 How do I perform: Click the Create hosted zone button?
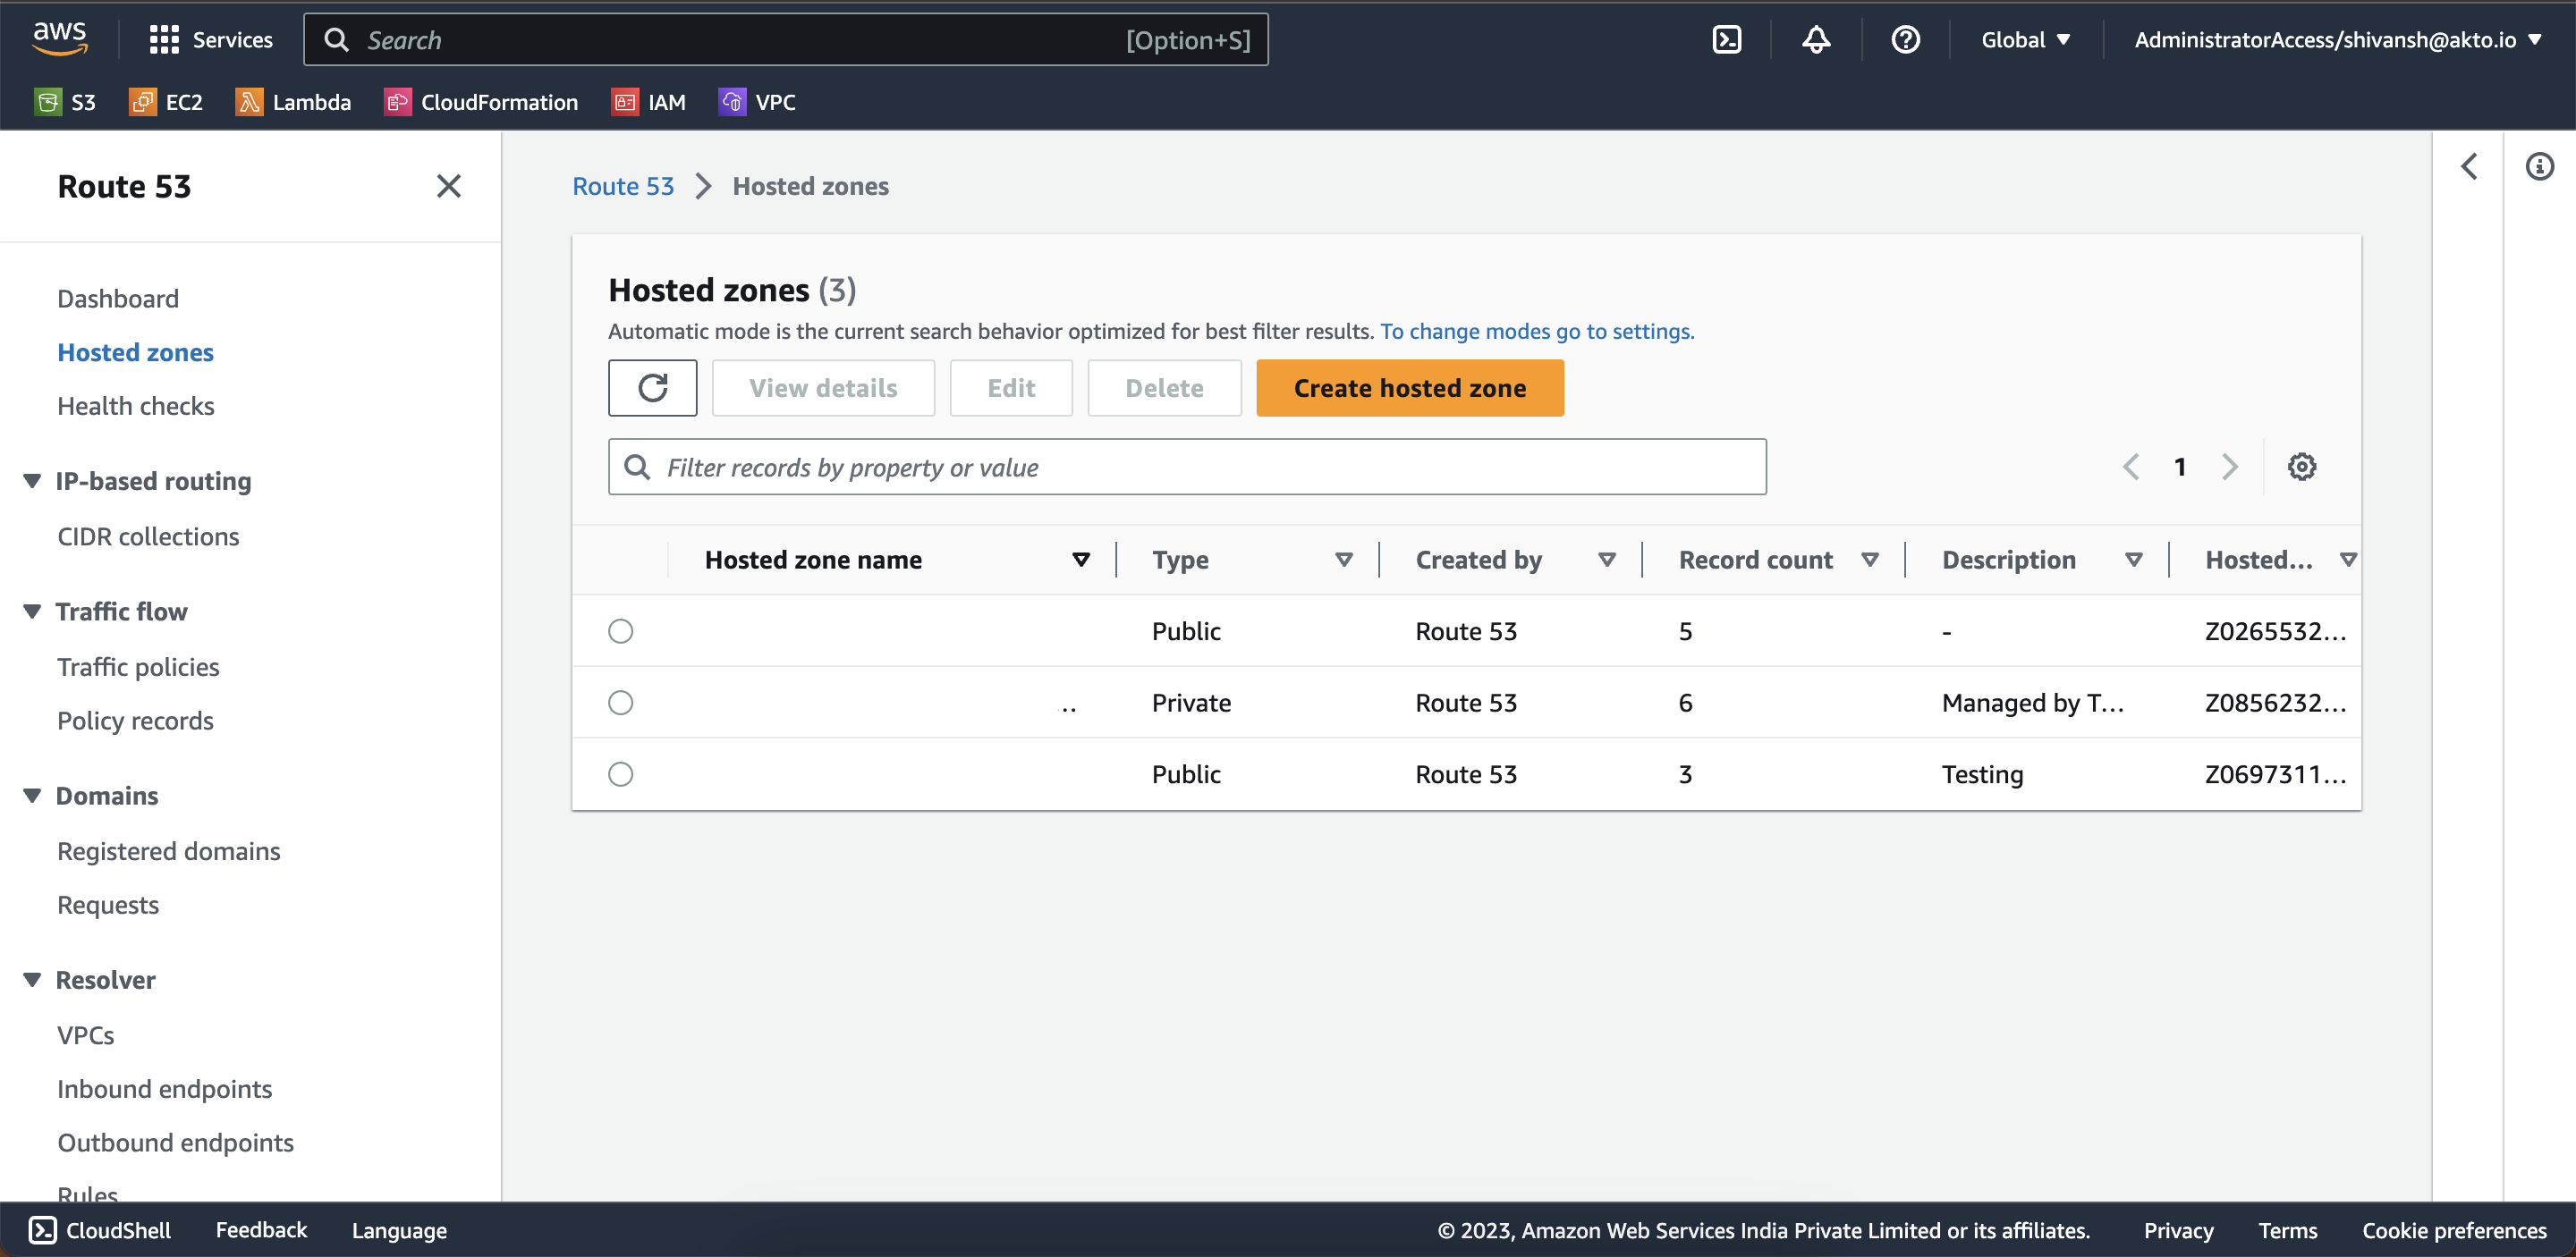[1409, 388]
